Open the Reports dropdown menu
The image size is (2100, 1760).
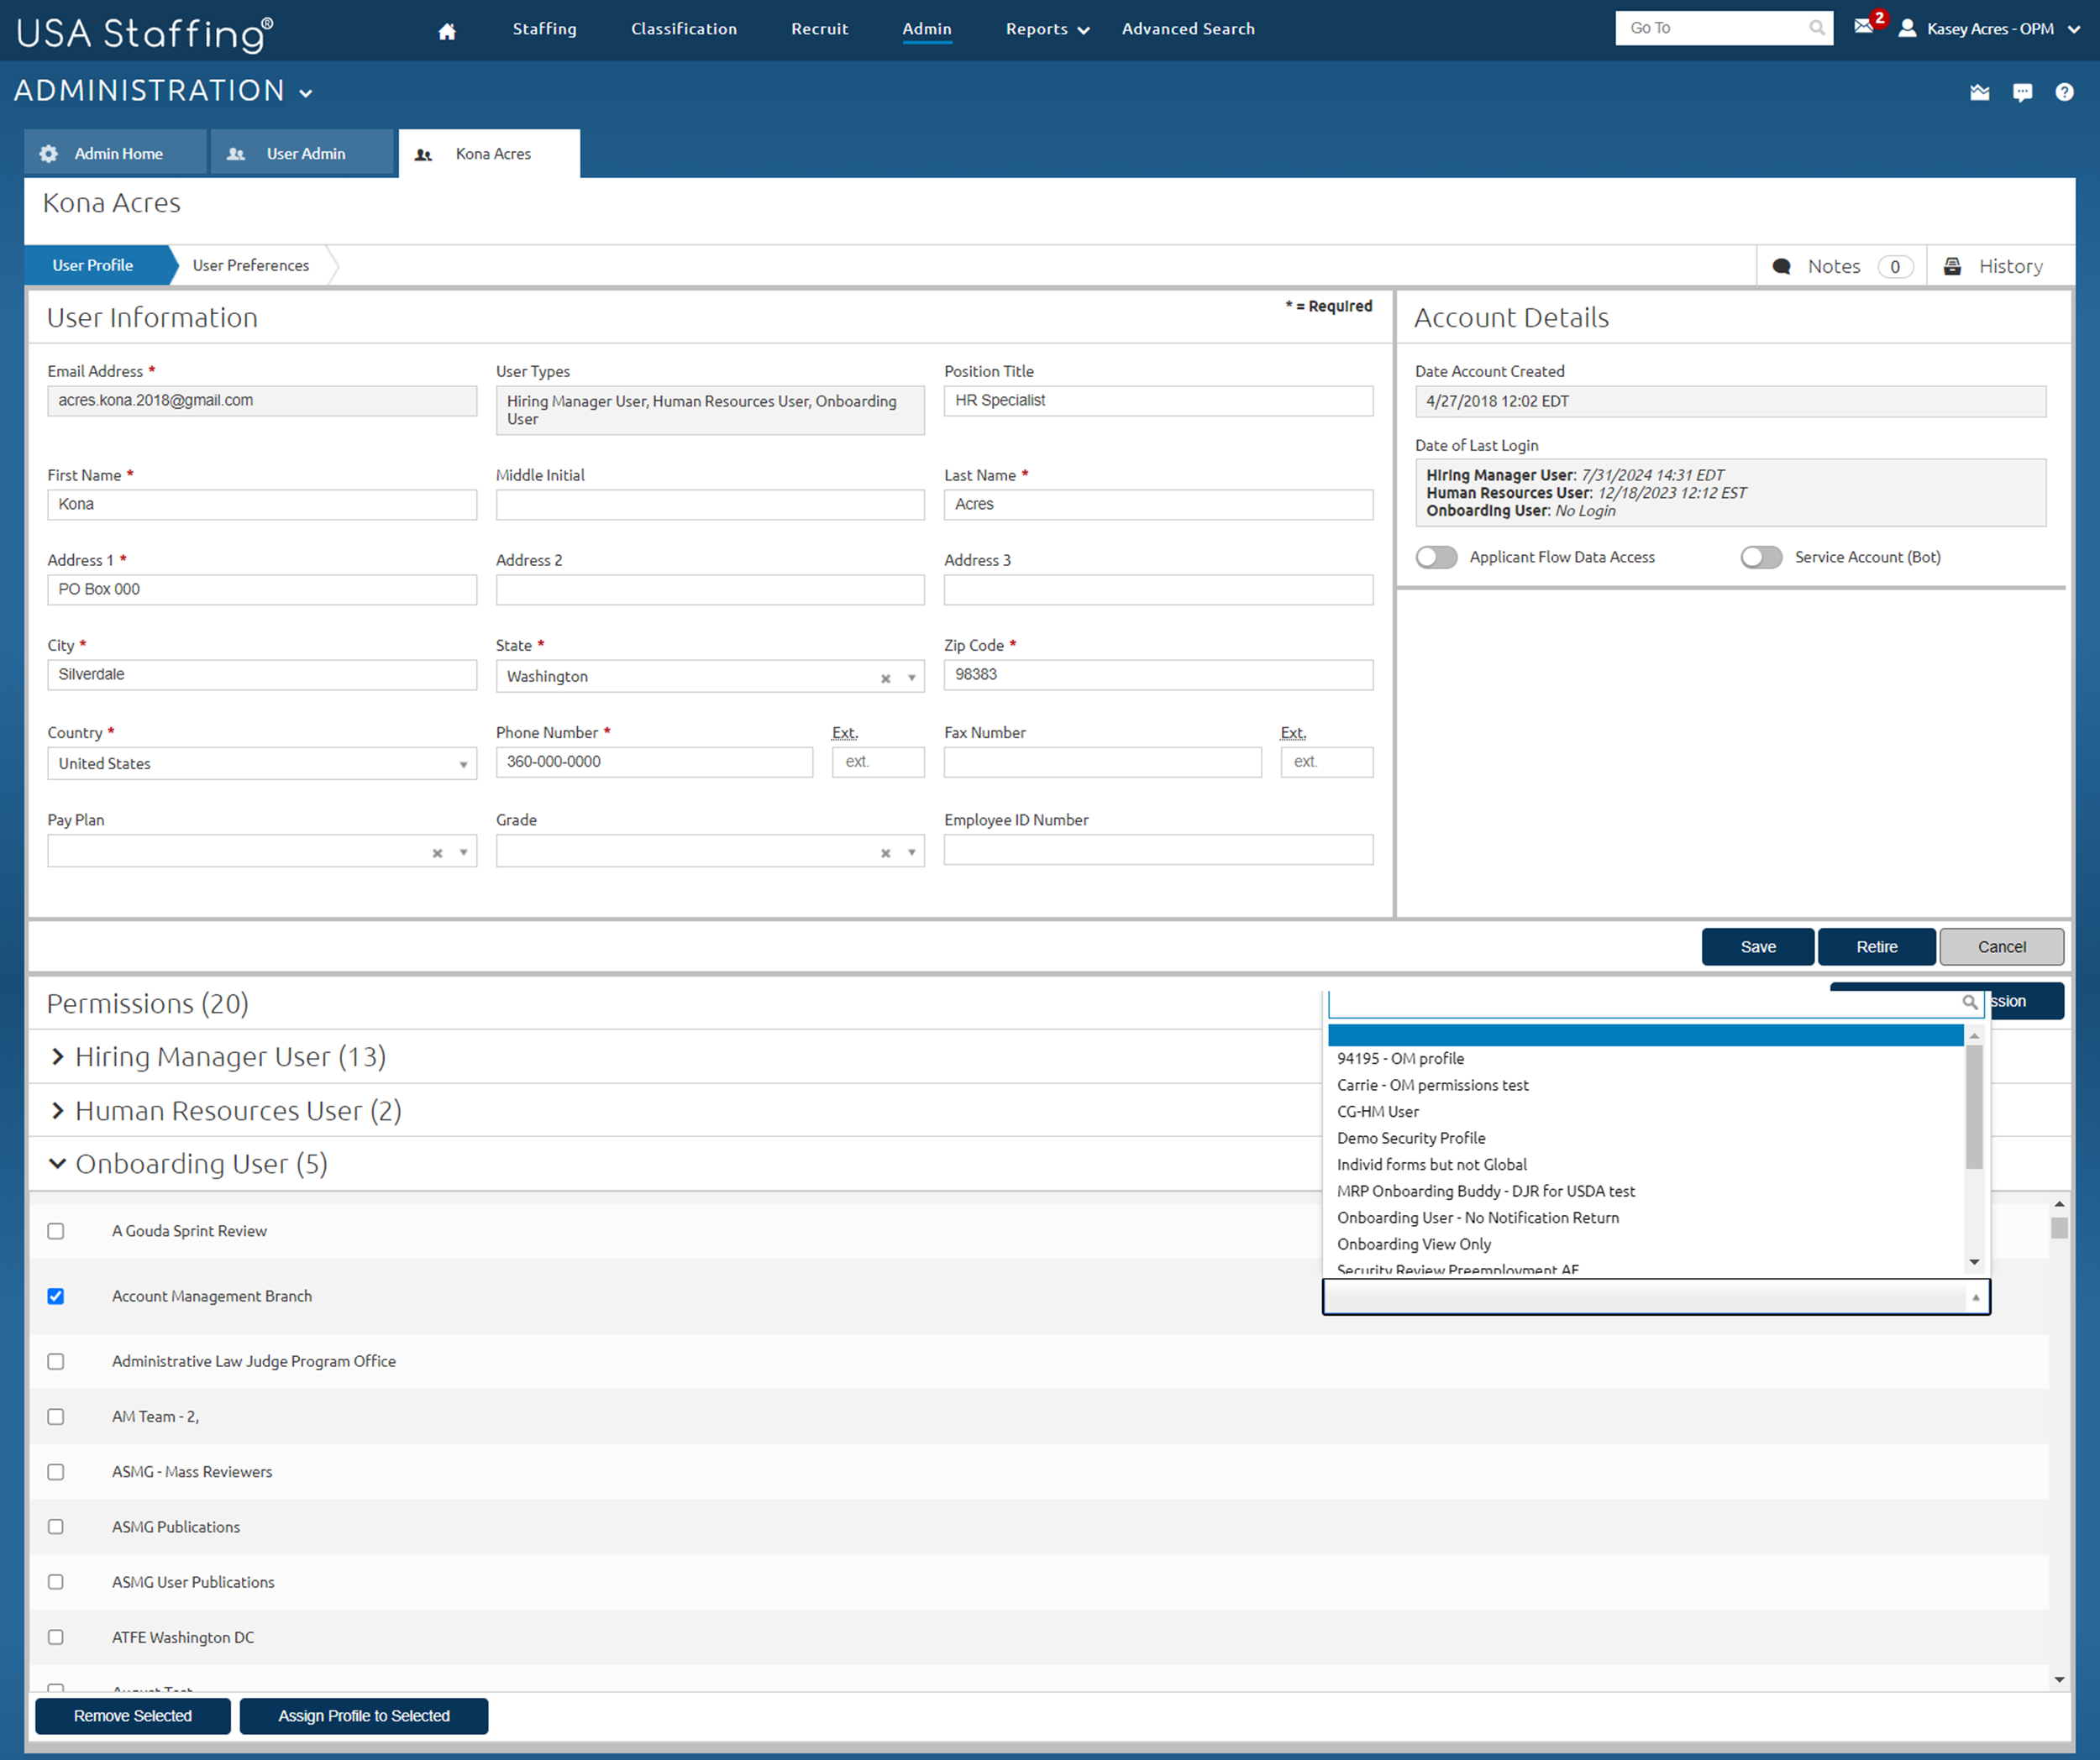coord(1047,29)
